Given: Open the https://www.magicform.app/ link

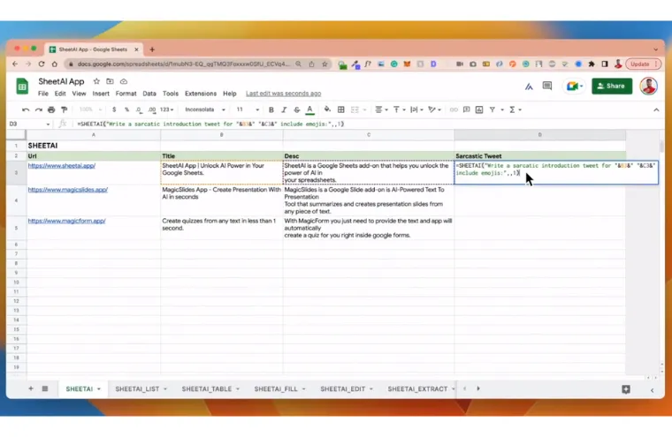Looking at the screenshot, I should click(67, 221).
